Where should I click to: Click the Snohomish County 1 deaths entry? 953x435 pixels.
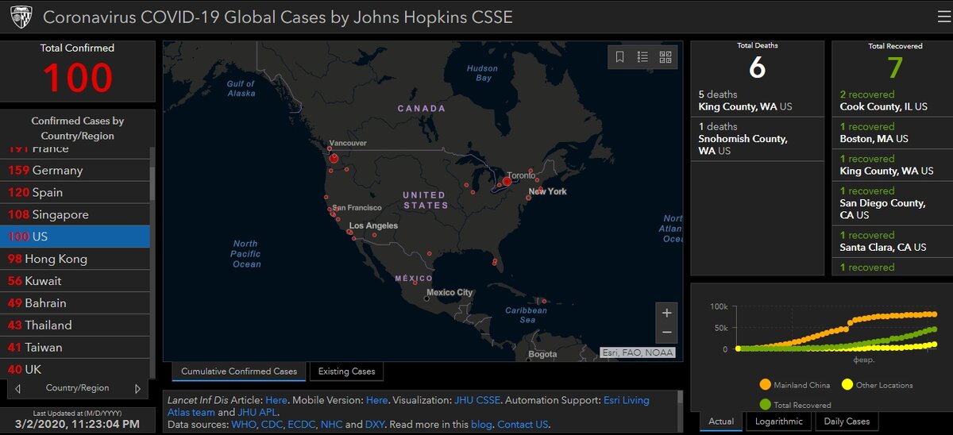pyautogui.click(x=757, y=138)
